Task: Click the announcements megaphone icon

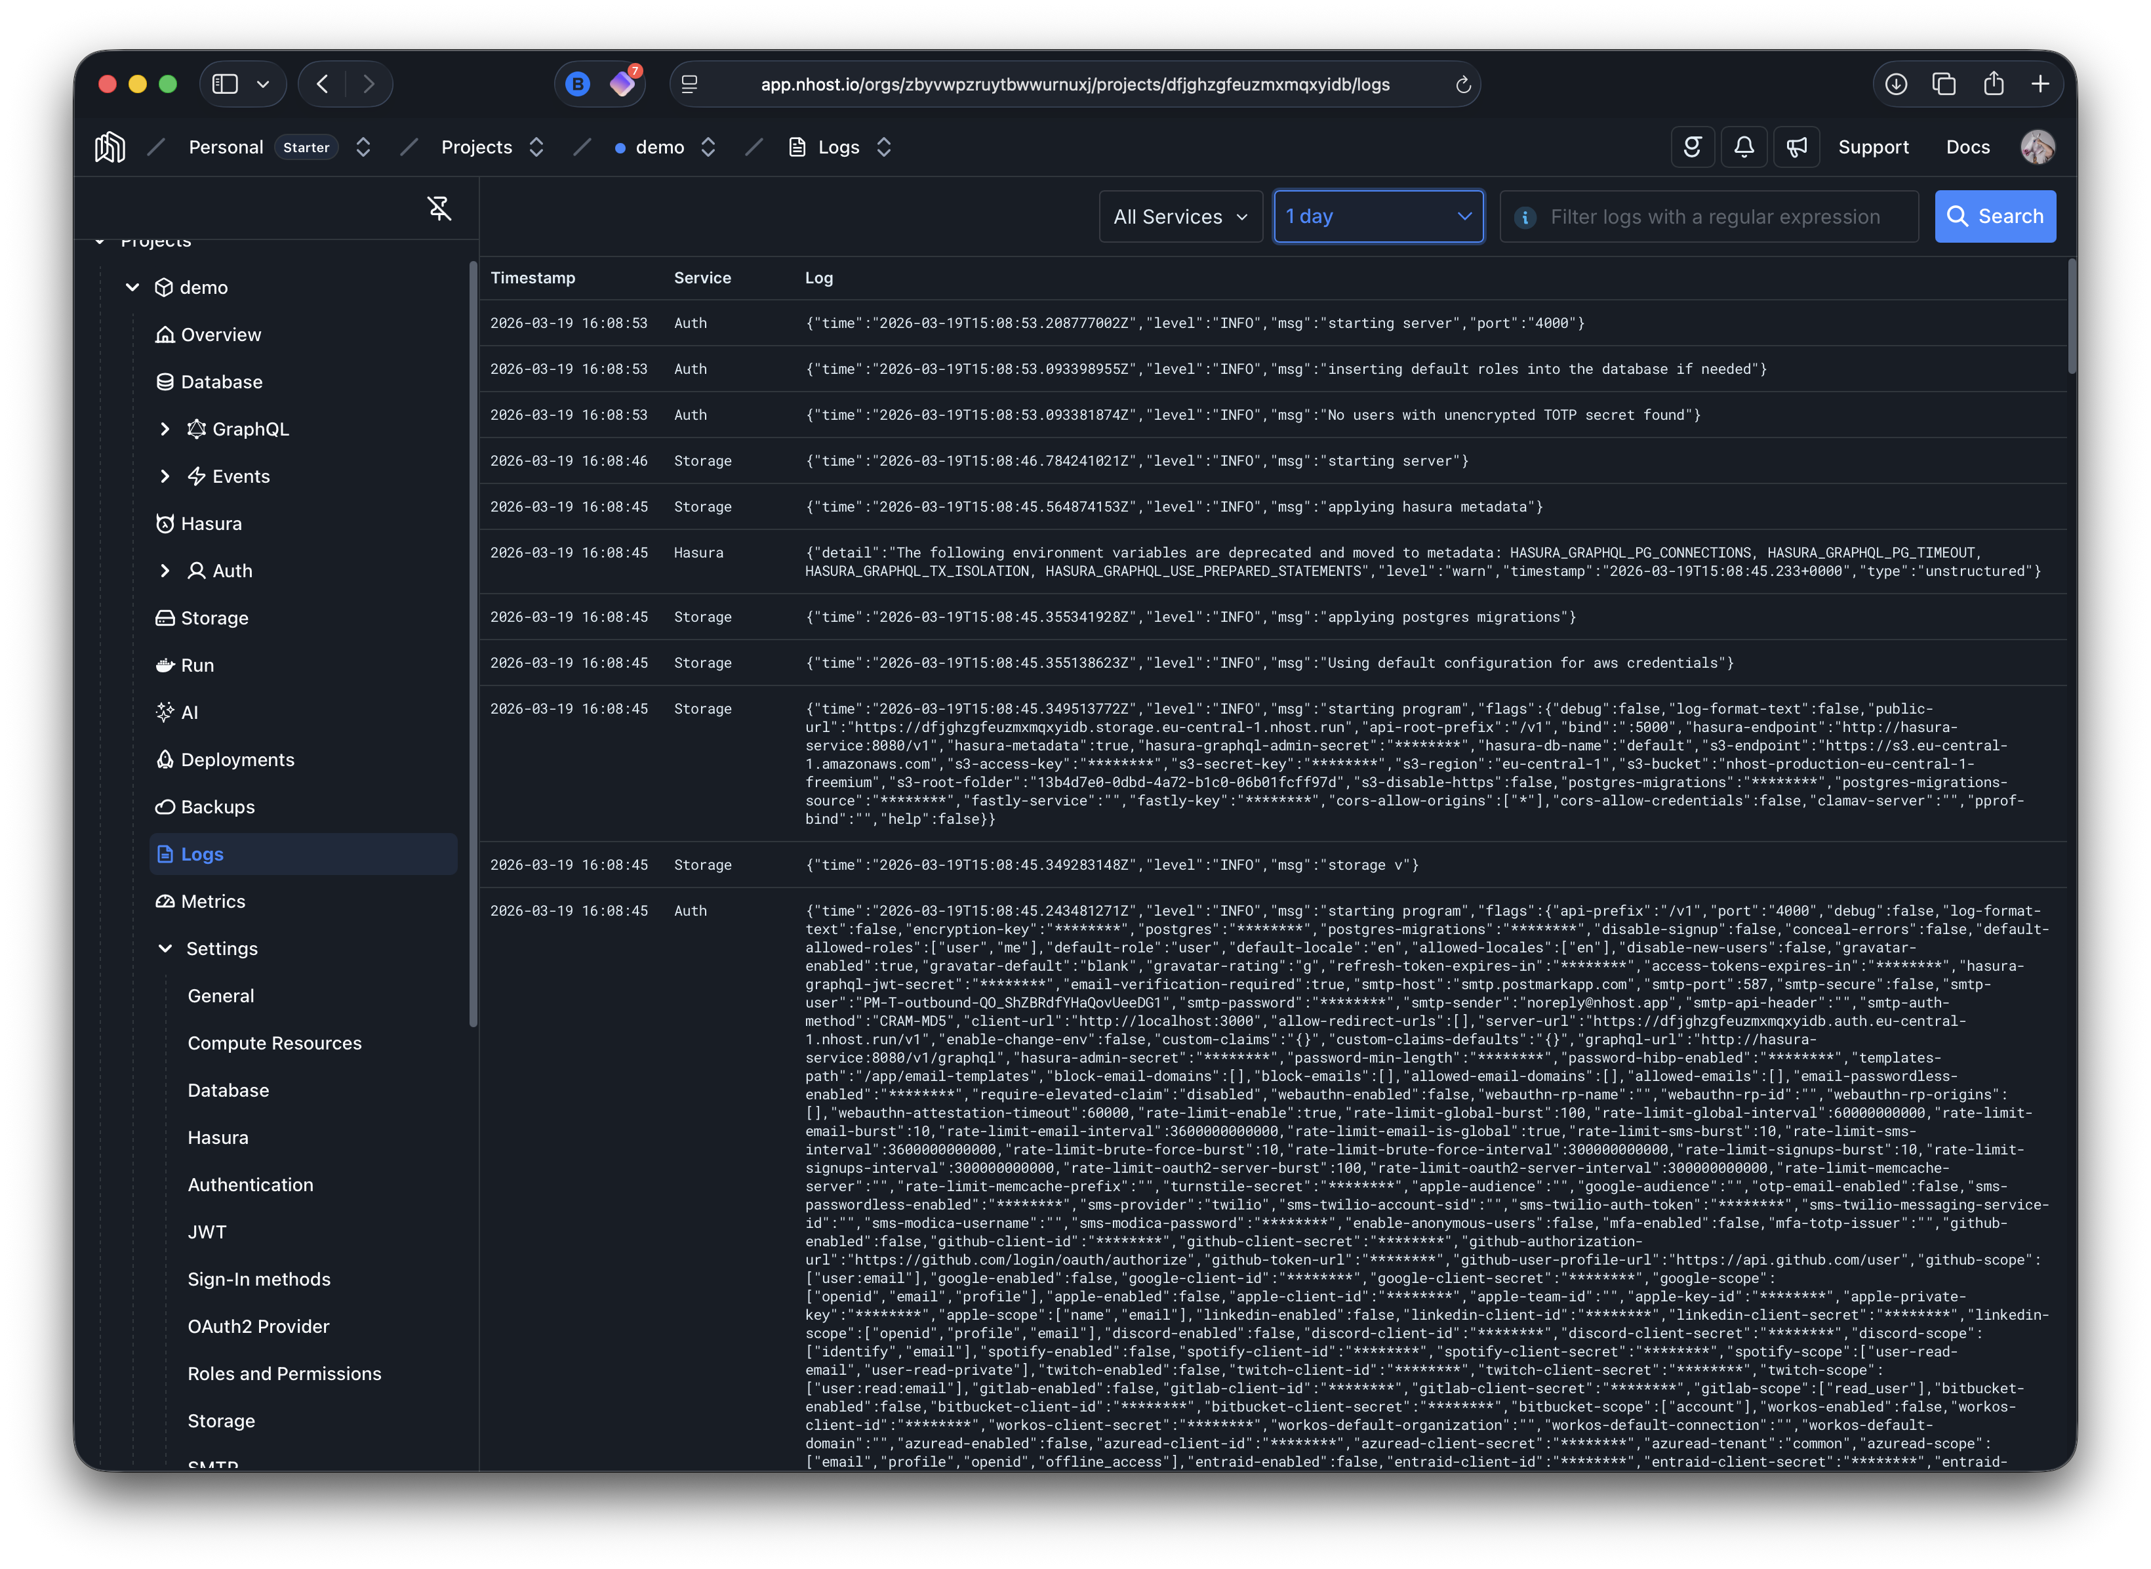Action: [x=1796, y=147]
